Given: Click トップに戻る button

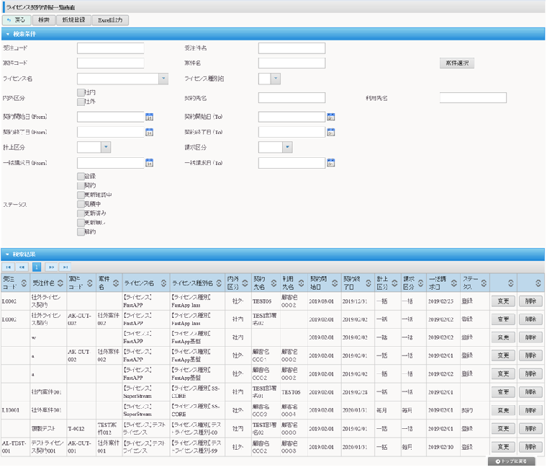Looking at the screenshot, I should click(512, 461).
